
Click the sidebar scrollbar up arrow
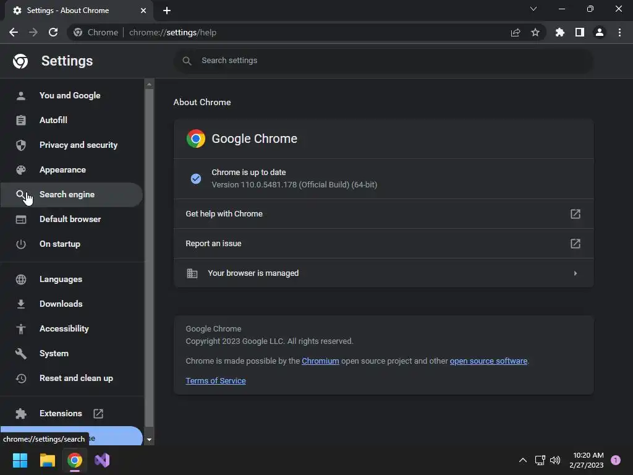[x=149, y=84]
